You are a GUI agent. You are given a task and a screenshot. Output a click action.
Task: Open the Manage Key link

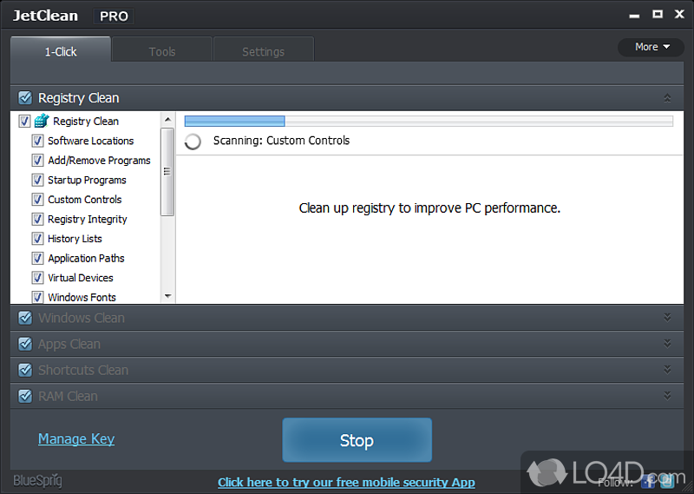coord(76,438)
